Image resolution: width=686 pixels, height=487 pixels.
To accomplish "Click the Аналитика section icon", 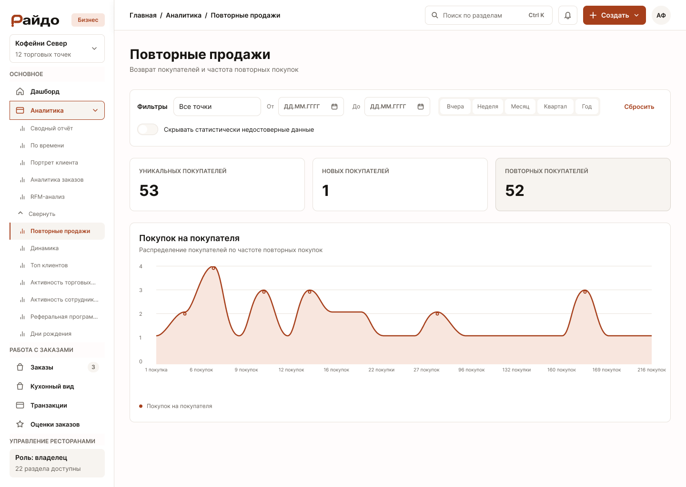I will 20,110.
